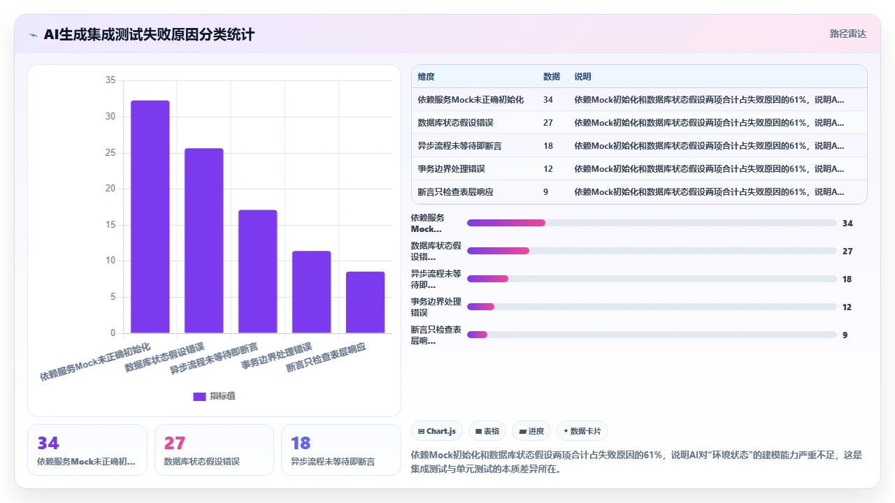This screenshot has width=895, height=503.
Task: Open the 27 数据库状态假设错误 data card
Action: point(214,450)
